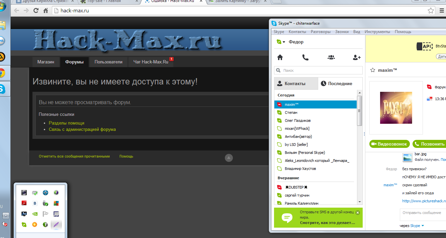The width and height of the screenshot is (446, 238).
Task: Click 'Отметить все сообщения прочитанными' link
Action: coord(74,156)
